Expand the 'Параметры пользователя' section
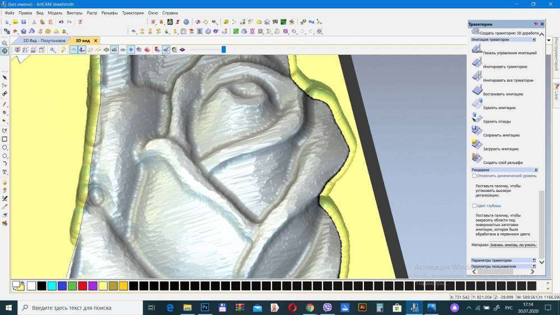 [x=534, y=266]
